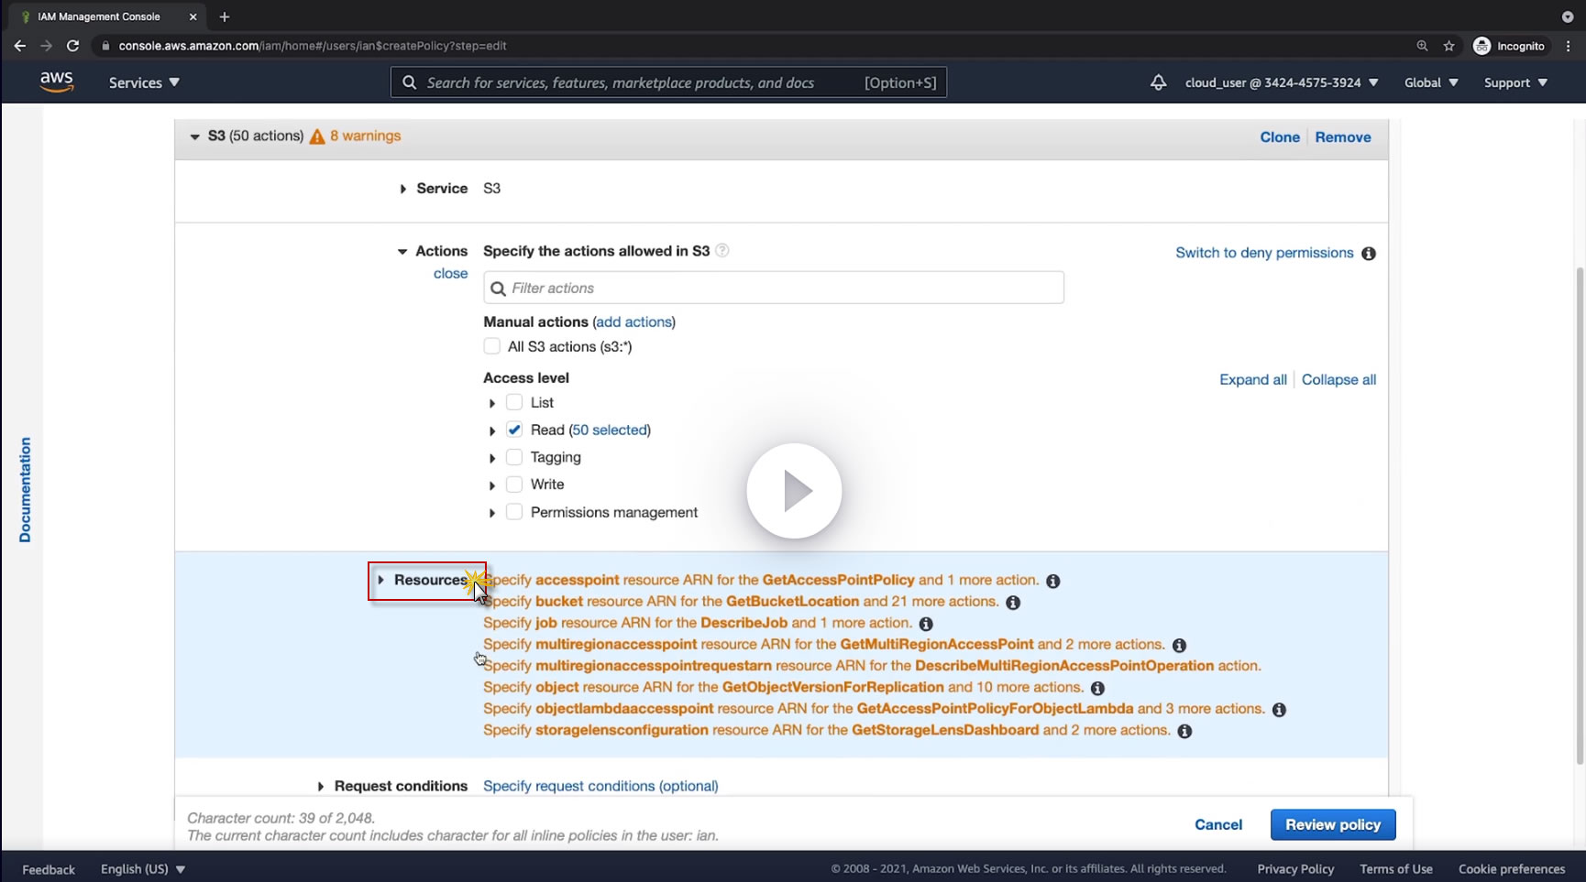Click the search magnifier in AWS search bar
The image size is (1586, 882).
point(410,82)
